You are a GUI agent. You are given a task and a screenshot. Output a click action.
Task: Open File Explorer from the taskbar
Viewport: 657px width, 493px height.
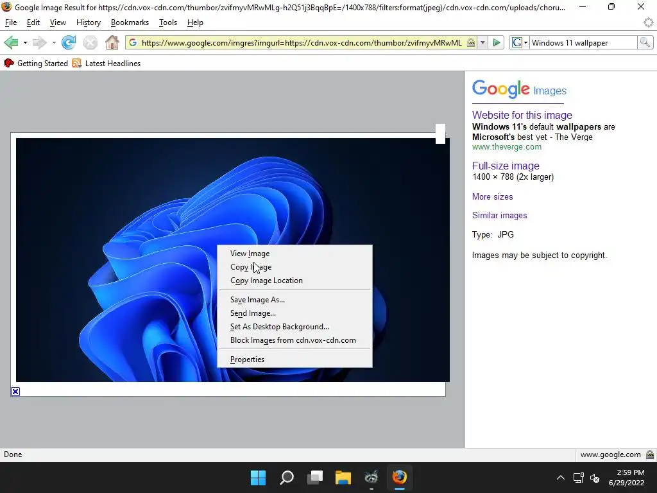pos(343,478)
